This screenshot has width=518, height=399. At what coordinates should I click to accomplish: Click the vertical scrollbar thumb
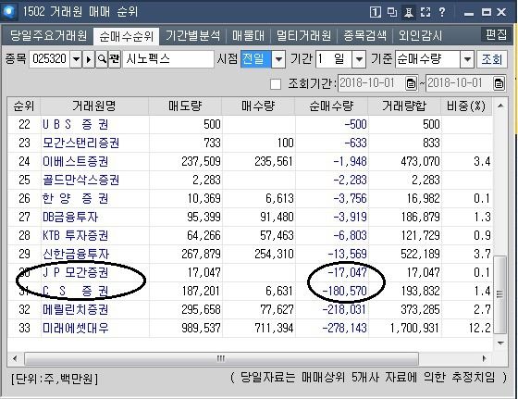500,294
